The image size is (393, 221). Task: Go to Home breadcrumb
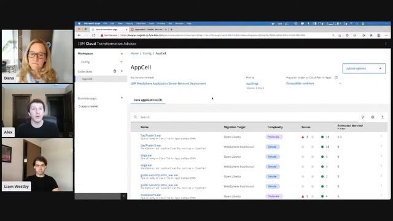(134, 53)
